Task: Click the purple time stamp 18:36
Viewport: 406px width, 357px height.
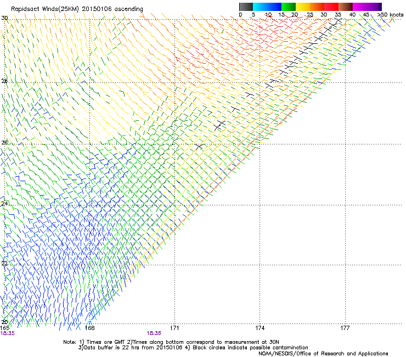Action: click(154, 333)
